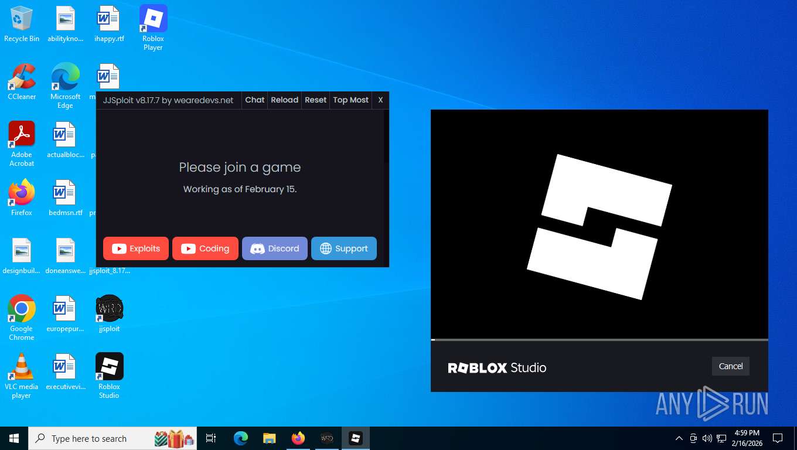The height and width of the screenshot is (450, 797).
Task: Open volume control in system tray
Action: click(707, 438)
